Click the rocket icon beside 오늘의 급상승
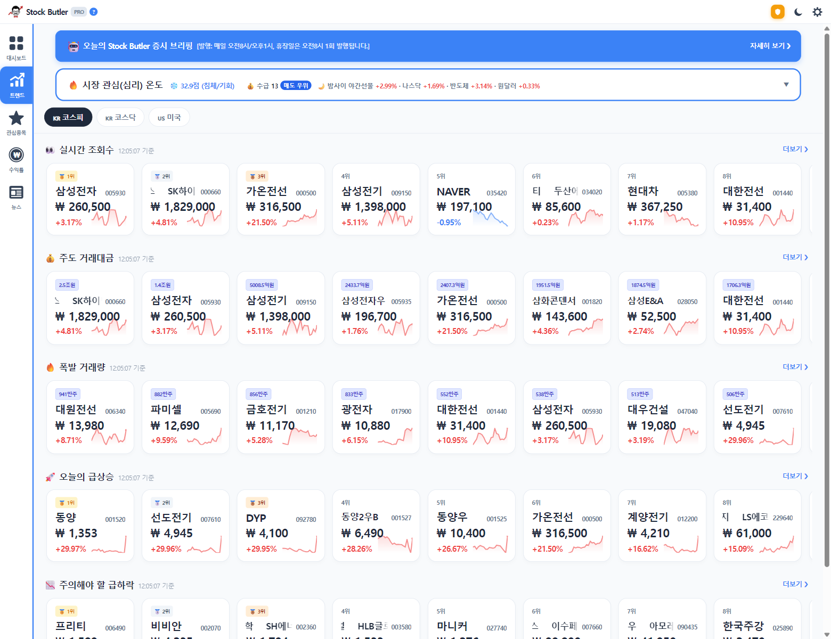 tap(50, 477)
